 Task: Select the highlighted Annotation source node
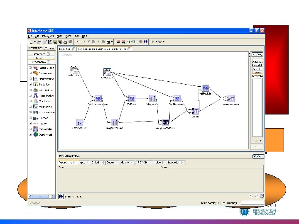click(x=107, y=72)
